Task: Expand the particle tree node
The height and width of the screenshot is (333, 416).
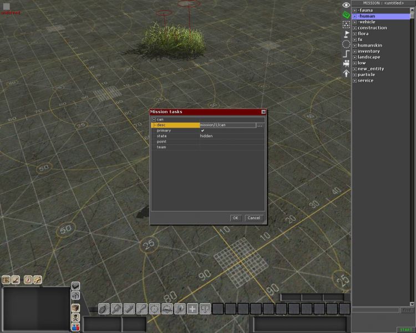Action: [355, 74]
